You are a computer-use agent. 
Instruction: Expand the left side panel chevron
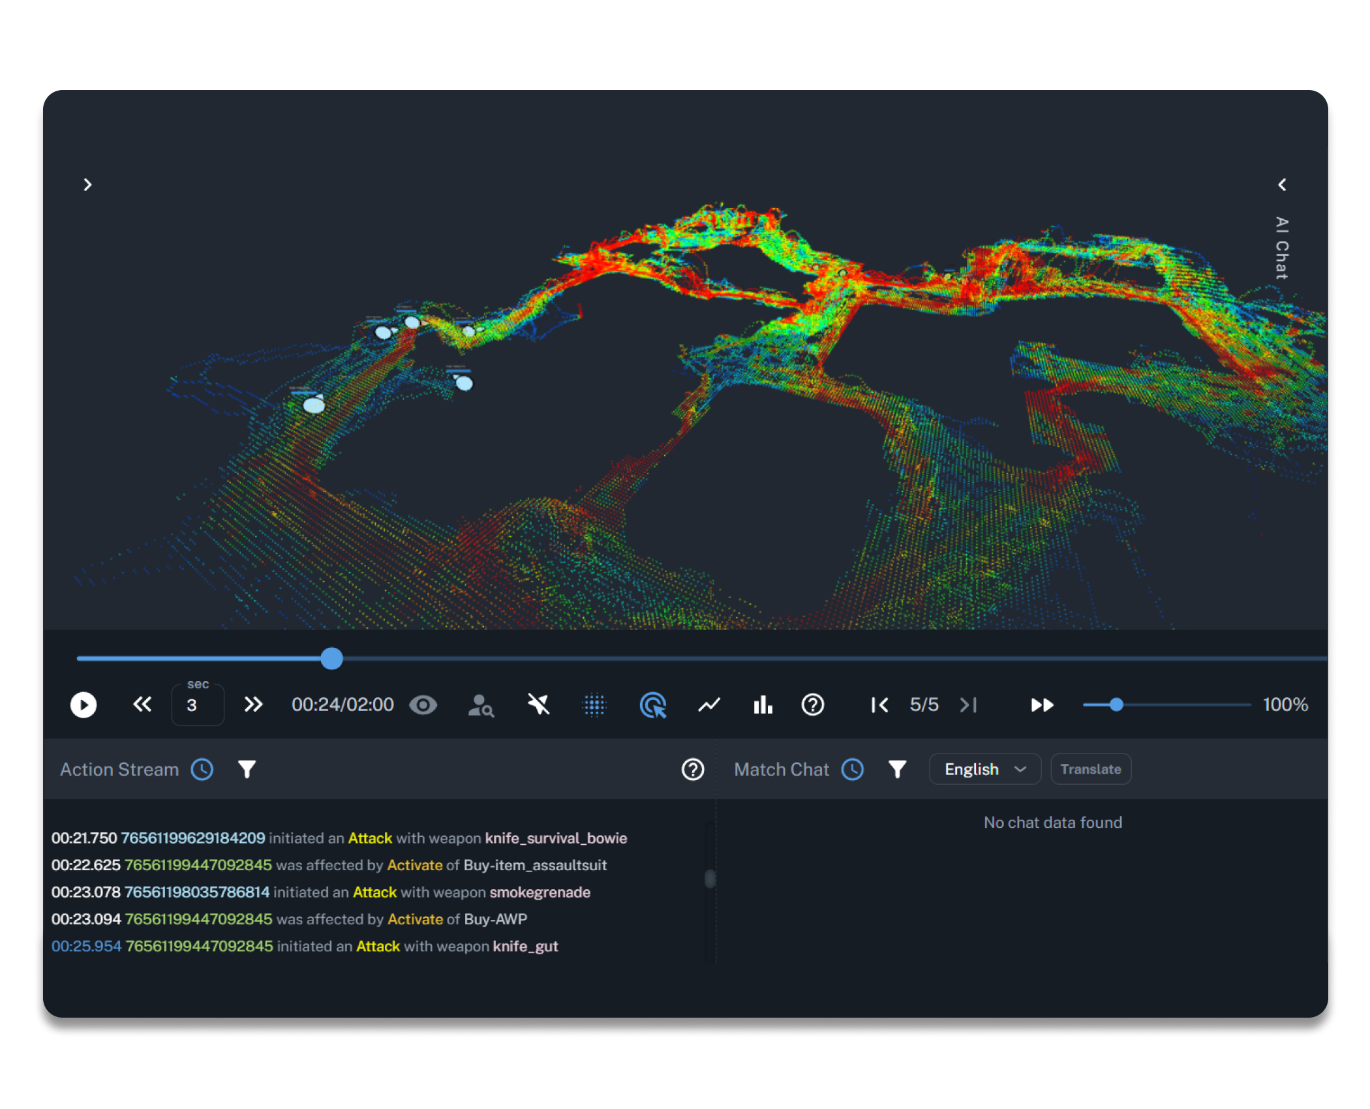point(88,185)
